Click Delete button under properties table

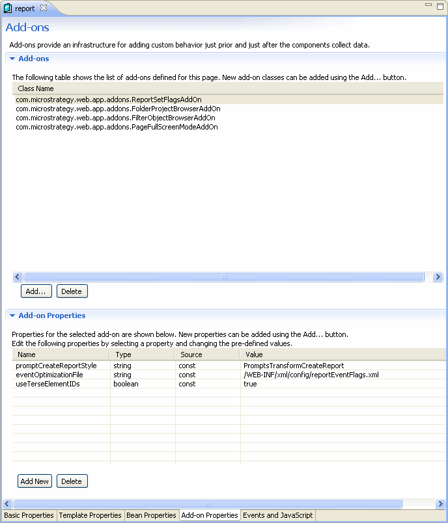point(72,481)
